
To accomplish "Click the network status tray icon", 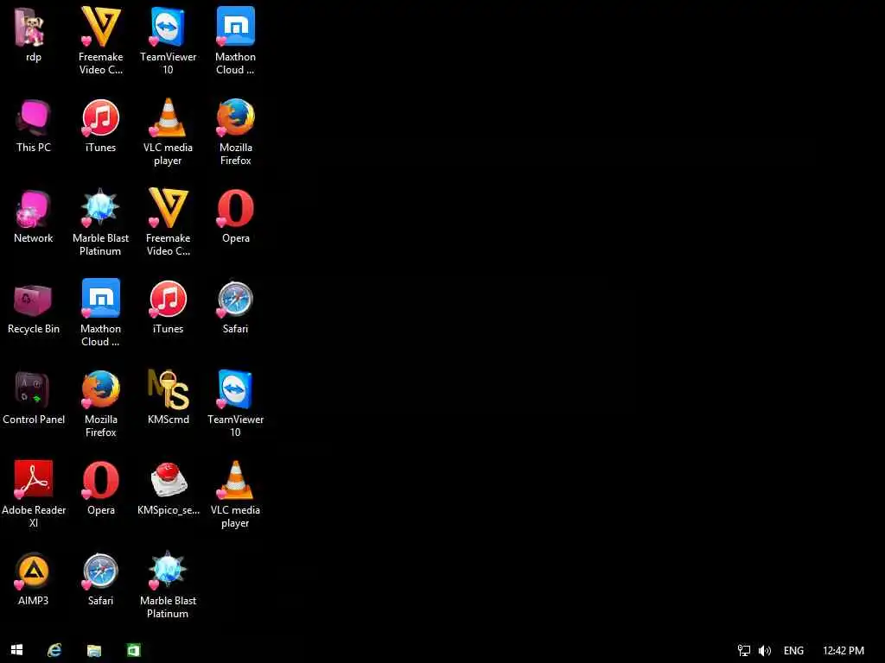I will click(x=744, y=651).
